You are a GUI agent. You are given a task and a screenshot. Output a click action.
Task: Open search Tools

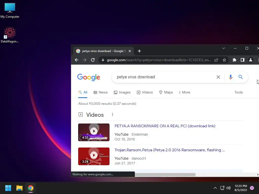coord(239,92)
